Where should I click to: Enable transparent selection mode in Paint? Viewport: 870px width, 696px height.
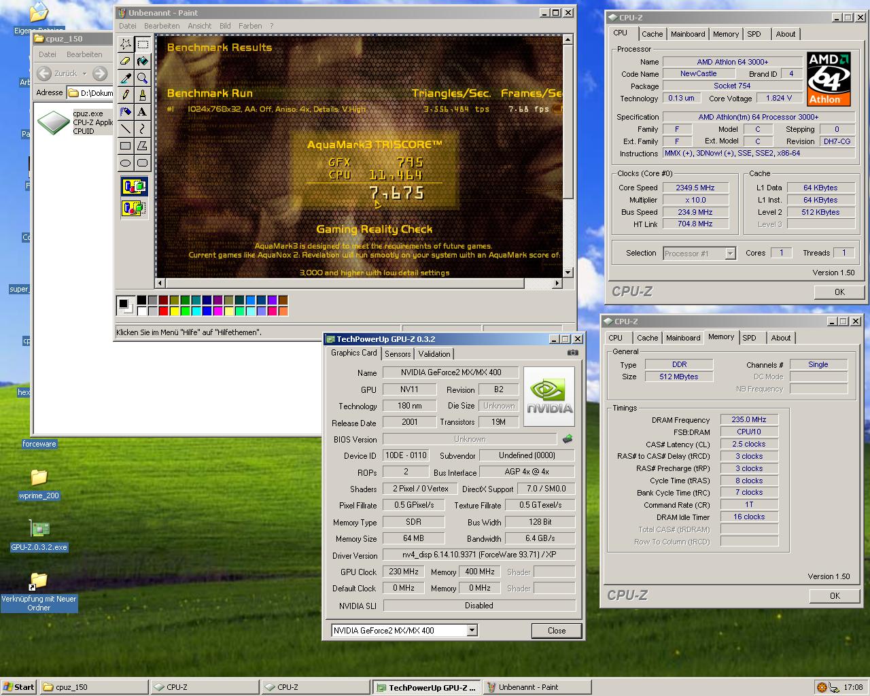134,207
